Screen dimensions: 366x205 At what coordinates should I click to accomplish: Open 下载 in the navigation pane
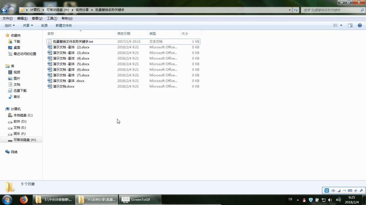17,41
